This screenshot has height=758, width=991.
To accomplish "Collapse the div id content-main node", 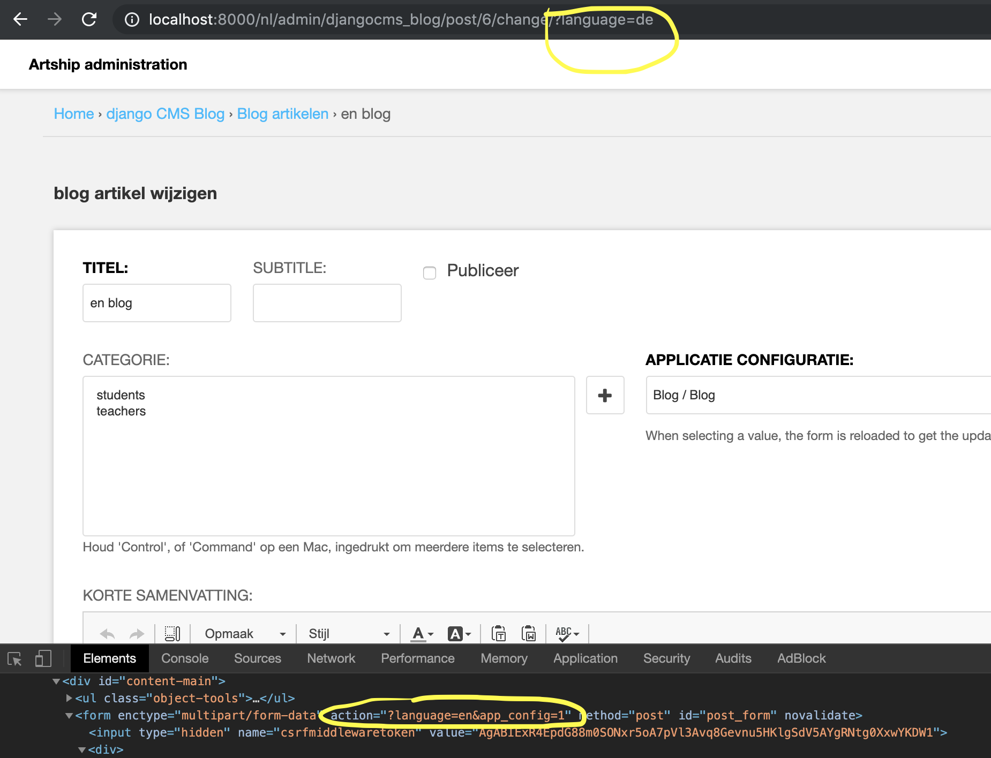I will pyautogui.click(x=56, y=681).
